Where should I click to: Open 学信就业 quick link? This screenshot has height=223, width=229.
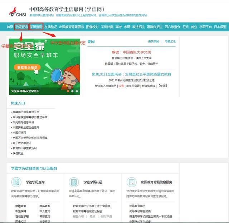(18, 153)
